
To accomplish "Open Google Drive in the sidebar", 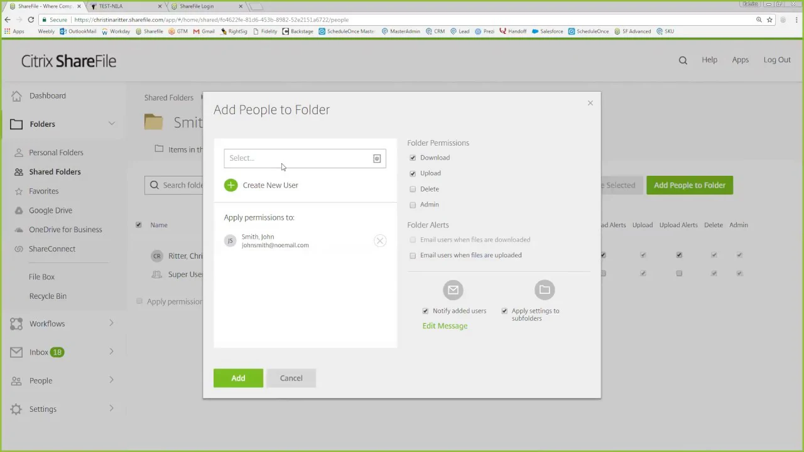I will click(50, 210).
